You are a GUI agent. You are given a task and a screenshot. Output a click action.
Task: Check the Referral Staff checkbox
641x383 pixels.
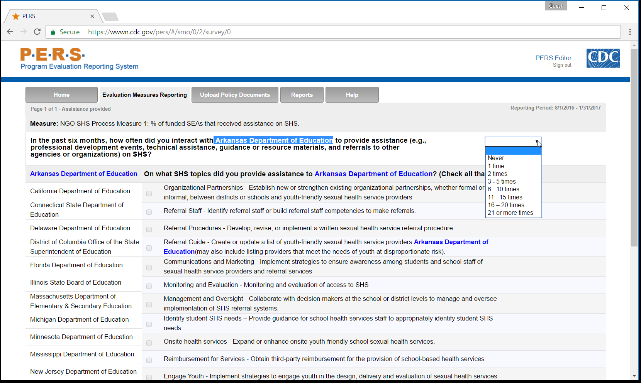click(x=149, y=212)
